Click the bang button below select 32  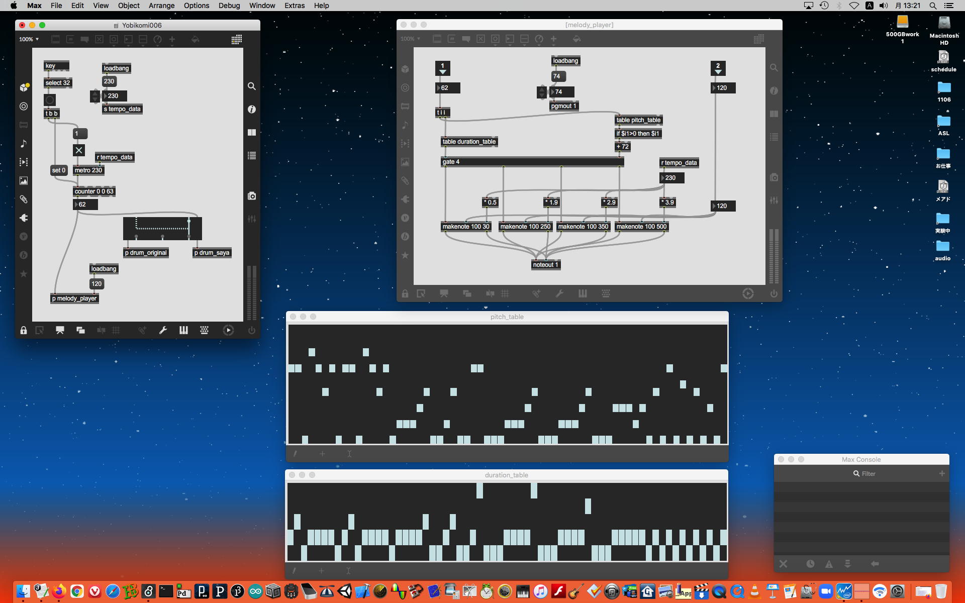[x=50, y=100]
